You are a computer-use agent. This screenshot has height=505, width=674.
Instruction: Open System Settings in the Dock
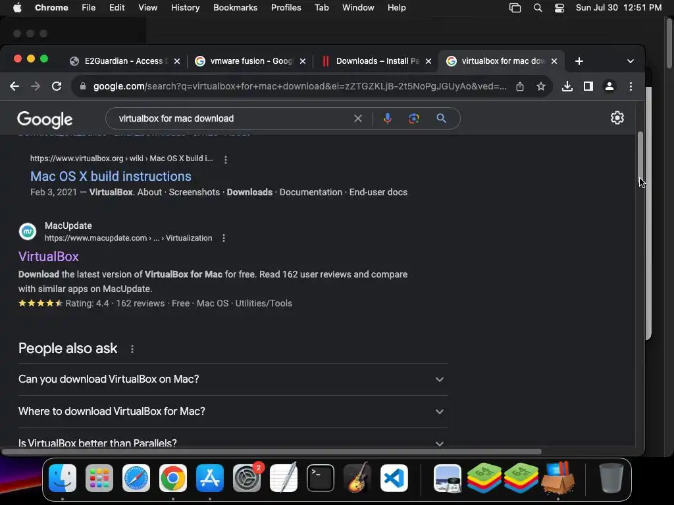pyautogui.click(x=247, y=478)
